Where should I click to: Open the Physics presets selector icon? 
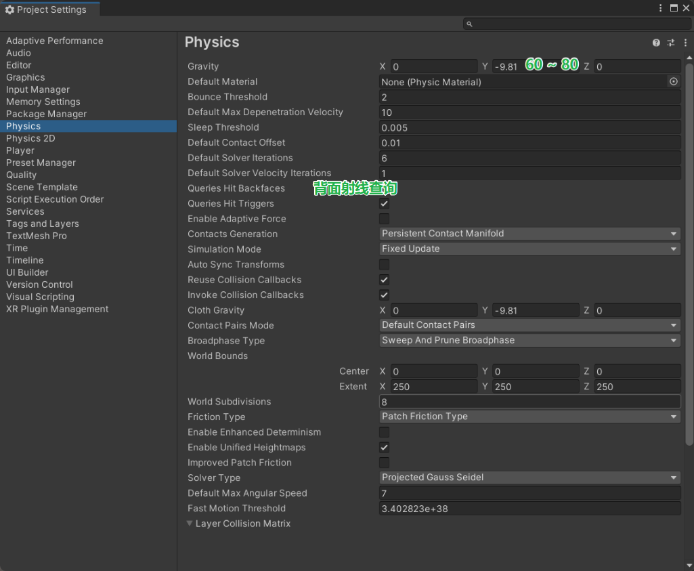[670, 43]
